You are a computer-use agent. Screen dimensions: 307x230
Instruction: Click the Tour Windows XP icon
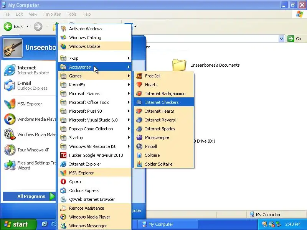[x=10, y=150]
